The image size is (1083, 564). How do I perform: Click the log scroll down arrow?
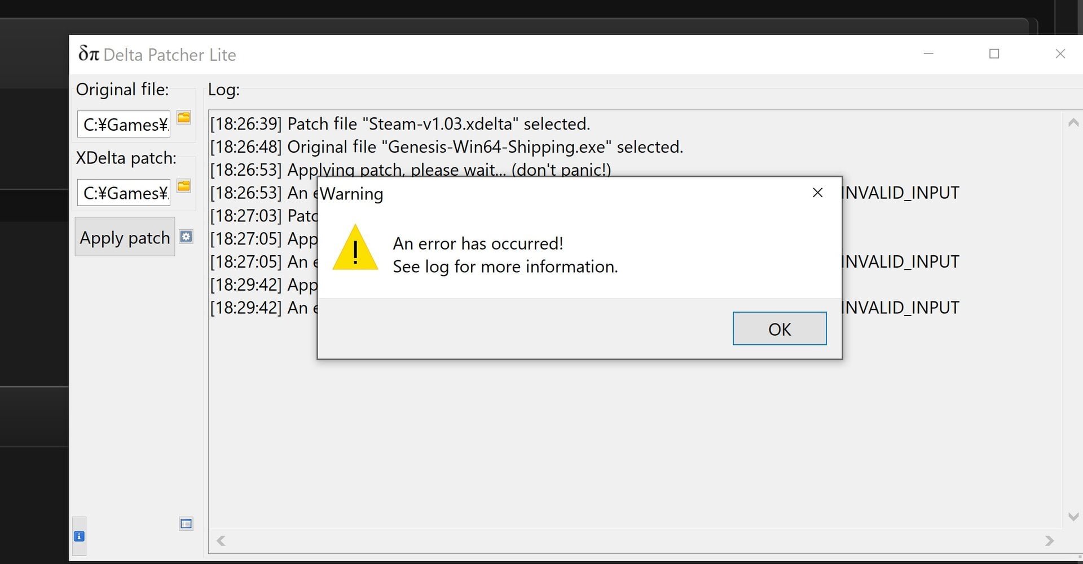point(1073,516)
